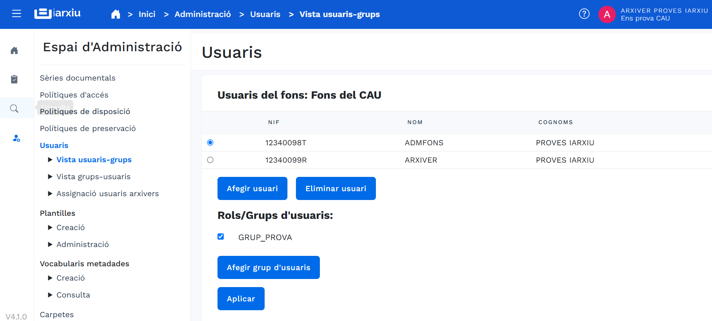Open the sidebar home icon
The height and width of the screenshot is (321, 712).
click(14, 50)
